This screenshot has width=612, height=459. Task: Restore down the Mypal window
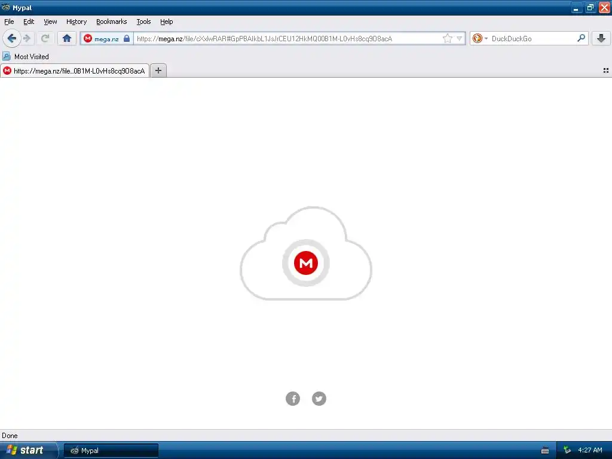click(590, 7)
